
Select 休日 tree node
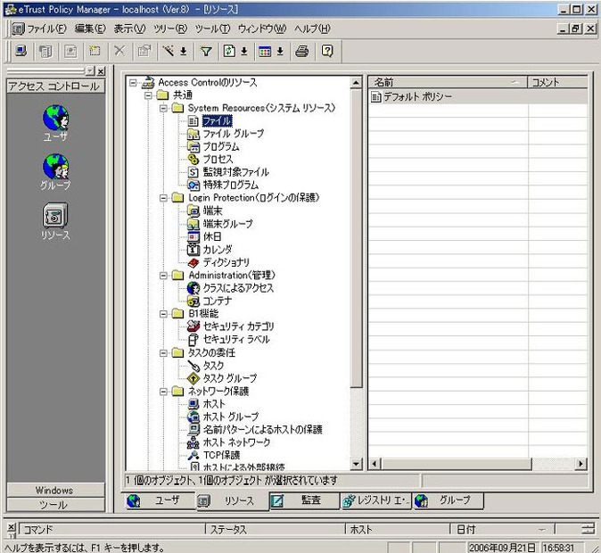pos(212,236)
